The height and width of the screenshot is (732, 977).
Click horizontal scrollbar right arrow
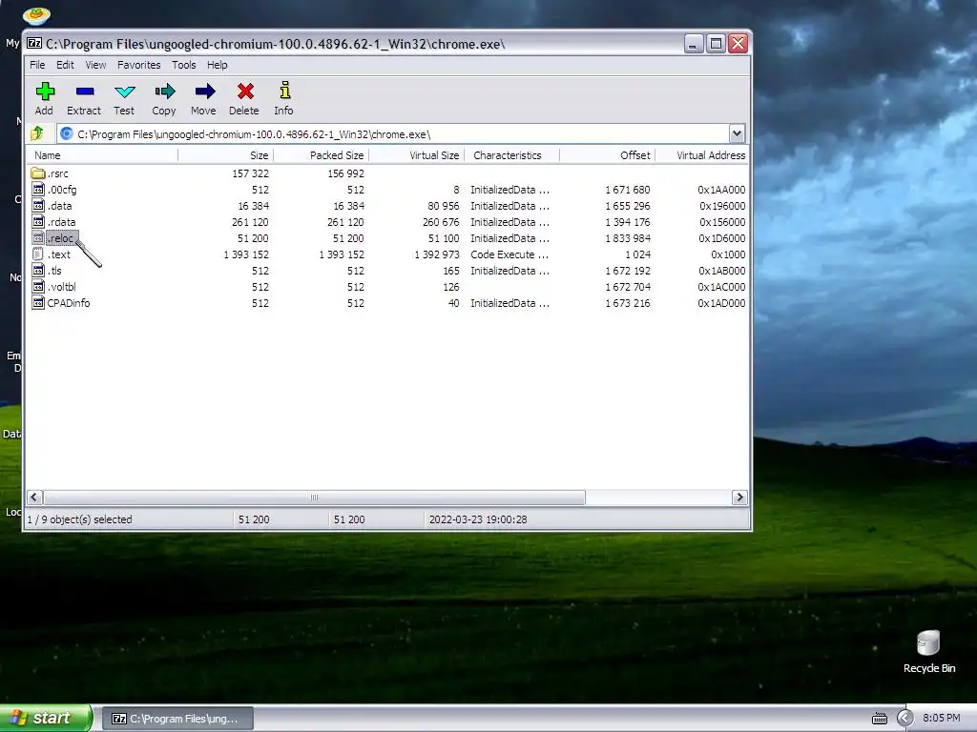739,497
